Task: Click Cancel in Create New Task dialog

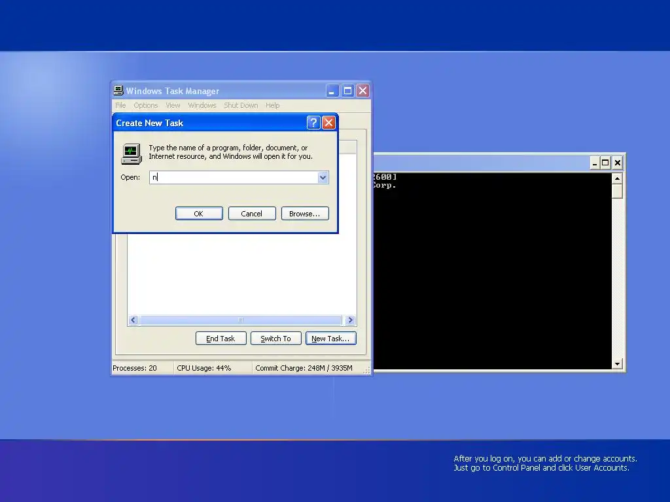Action: 252,214
